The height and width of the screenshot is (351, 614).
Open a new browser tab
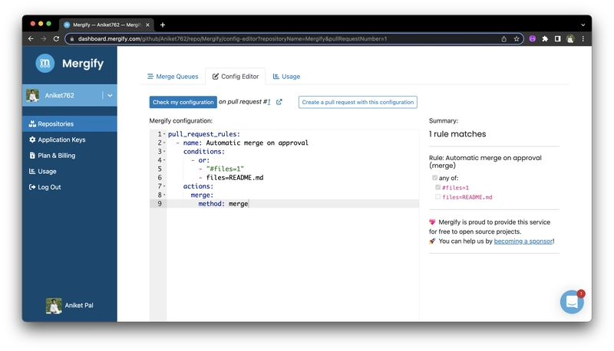tap(163, 25)
